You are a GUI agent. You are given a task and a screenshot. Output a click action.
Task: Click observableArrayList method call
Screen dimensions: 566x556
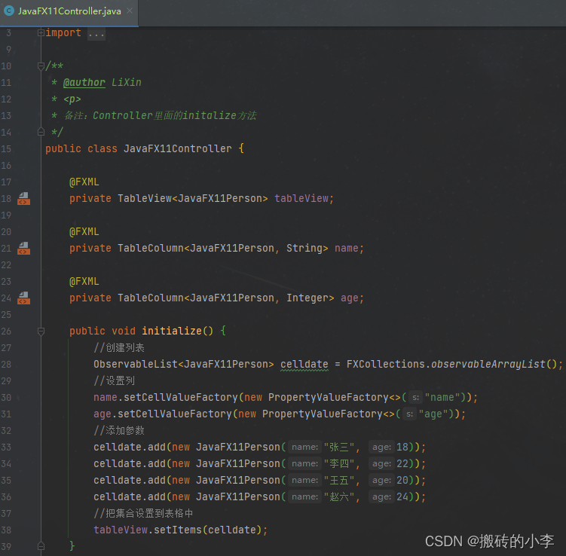click(x=488, y=365)
